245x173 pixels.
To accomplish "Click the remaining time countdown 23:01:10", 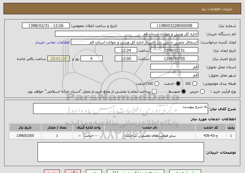I will click(x=59, y=59).
